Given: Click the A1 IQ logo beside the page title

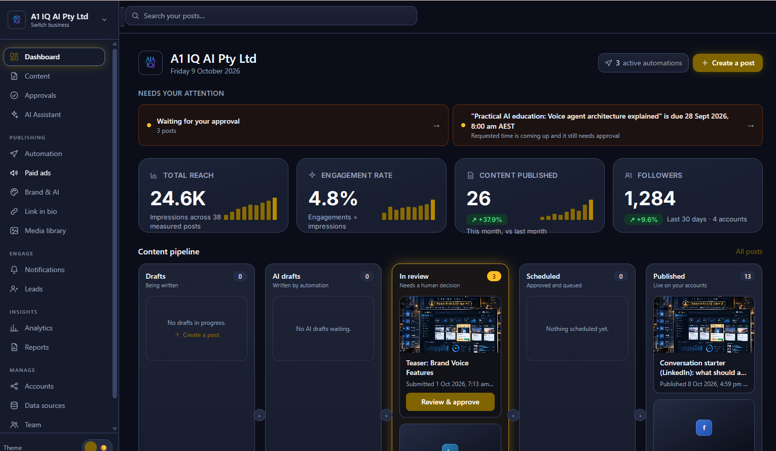Looking at the screenshot, I should coord(151,63).
